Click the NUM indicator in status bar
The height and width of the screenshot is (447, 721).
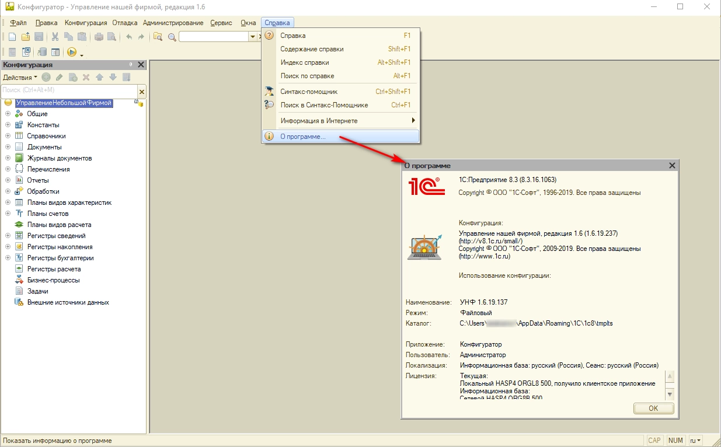tap(675, 441)
